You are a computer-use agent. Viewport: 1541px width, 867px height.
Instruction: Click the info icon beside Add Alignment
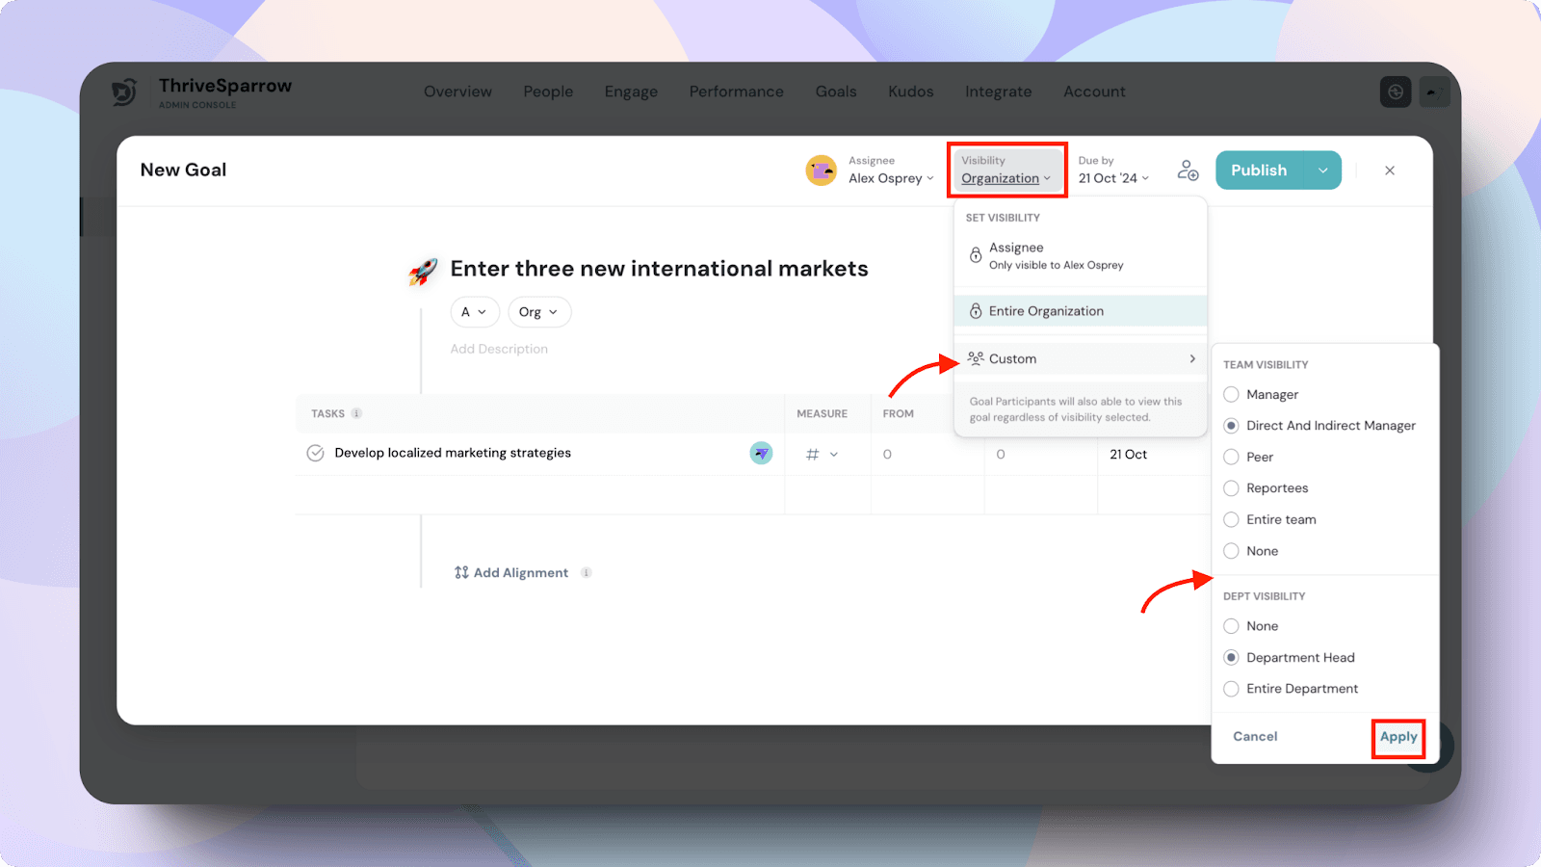(x=586, y=573)
